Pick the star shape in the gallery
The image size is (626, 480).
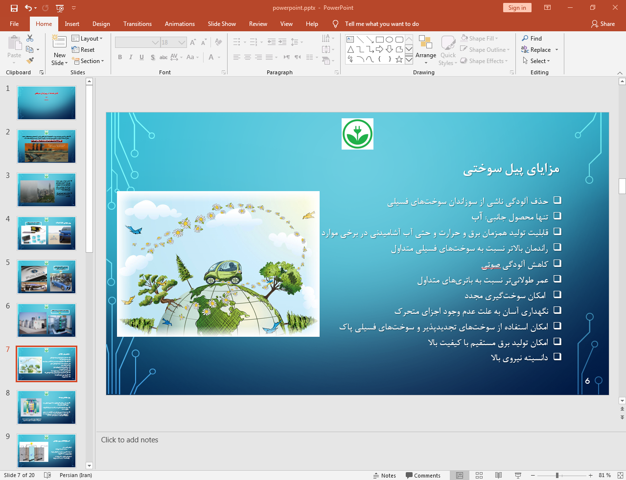coord(399,59)
